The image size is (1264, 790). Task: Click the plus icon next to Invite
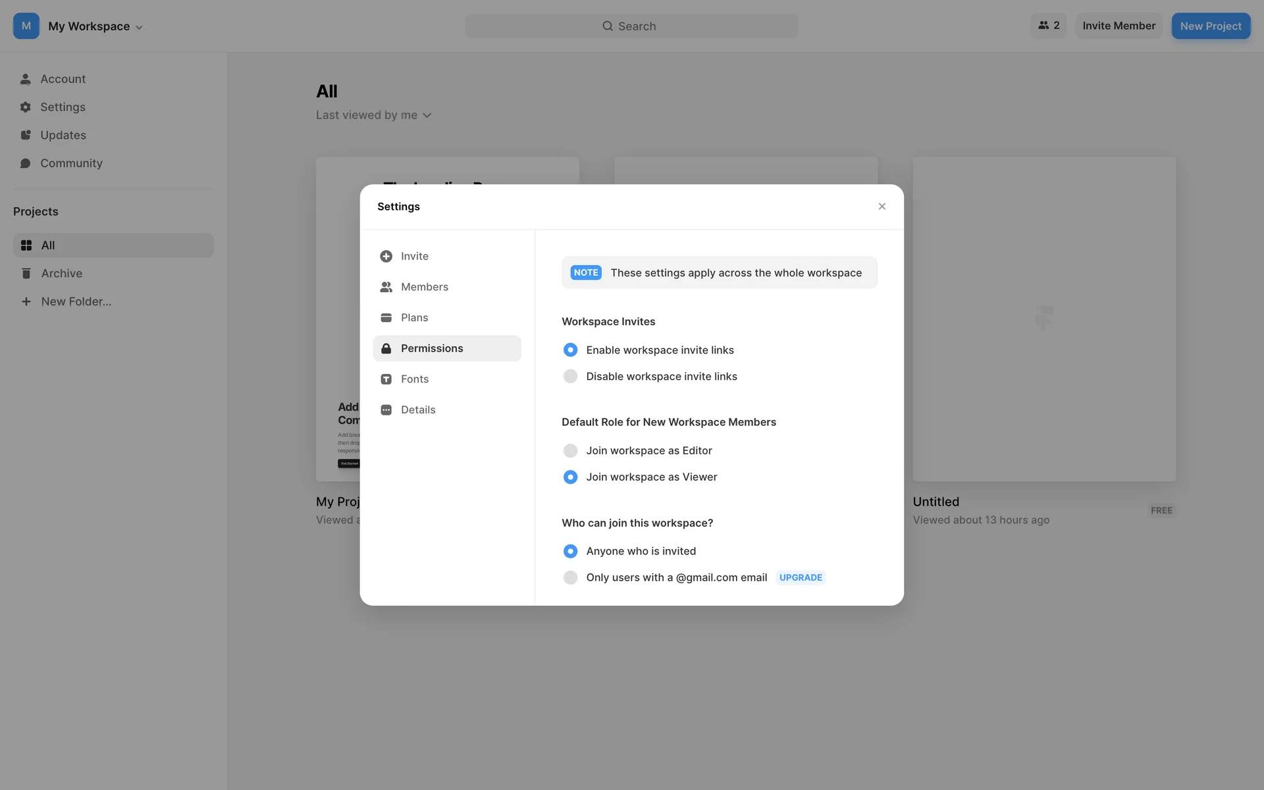(x=386, y=256)
